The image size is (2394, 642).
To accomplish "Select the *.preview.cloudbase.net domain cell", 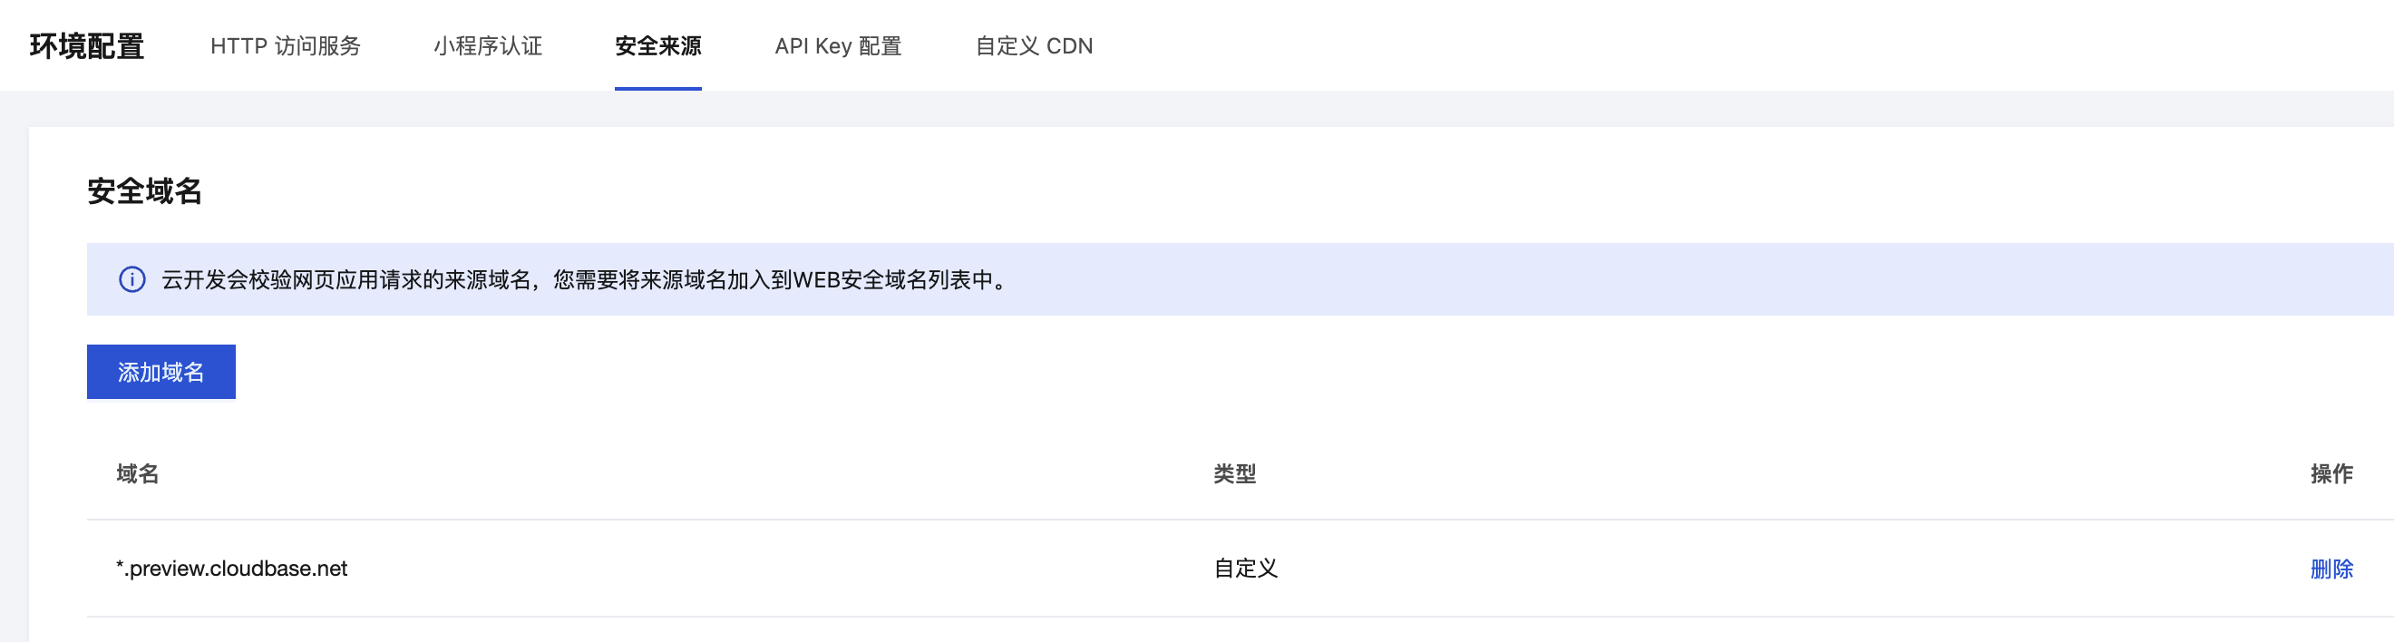I will coord(231,569).
